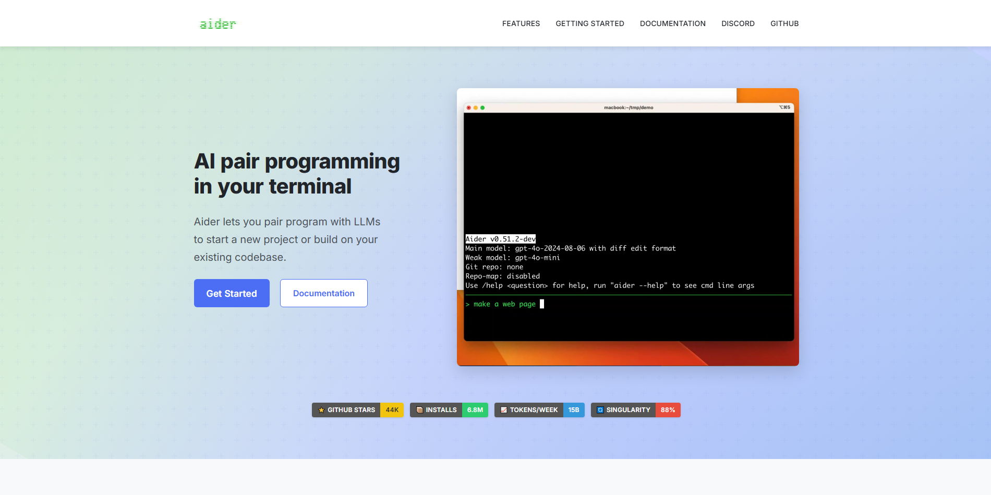Click the "Aider v0.51.2-dev" terminal line
The height and width of the screenshot is (495, 991).
[501, 239]
